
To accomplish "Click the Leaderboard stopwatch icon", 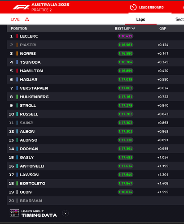I will coord(133,7).
